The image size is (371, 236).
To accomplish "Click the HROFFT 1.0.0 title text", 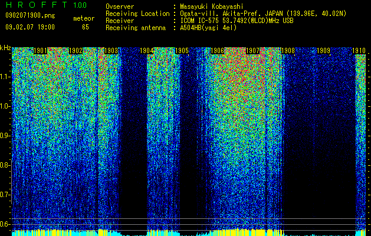I will pyautogui.click(x=46, y=5).
